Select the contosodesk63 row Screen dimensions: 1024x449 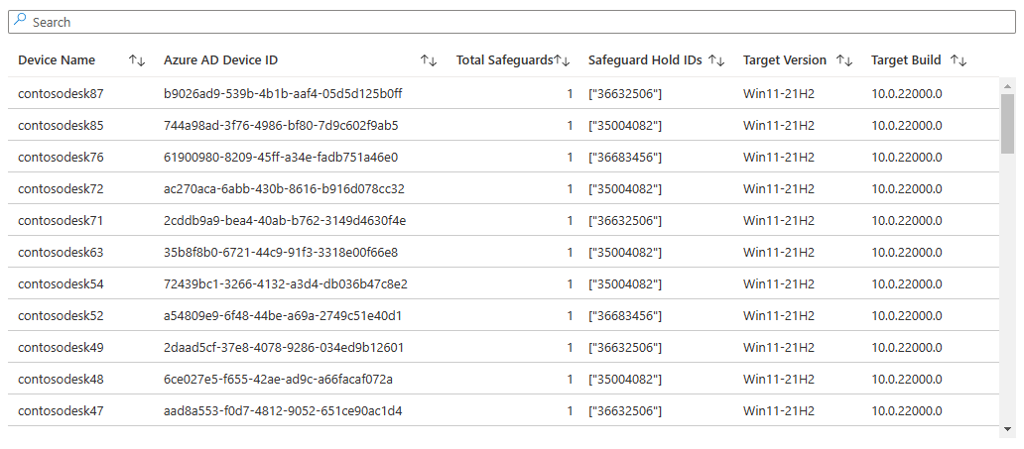(61, 252)
